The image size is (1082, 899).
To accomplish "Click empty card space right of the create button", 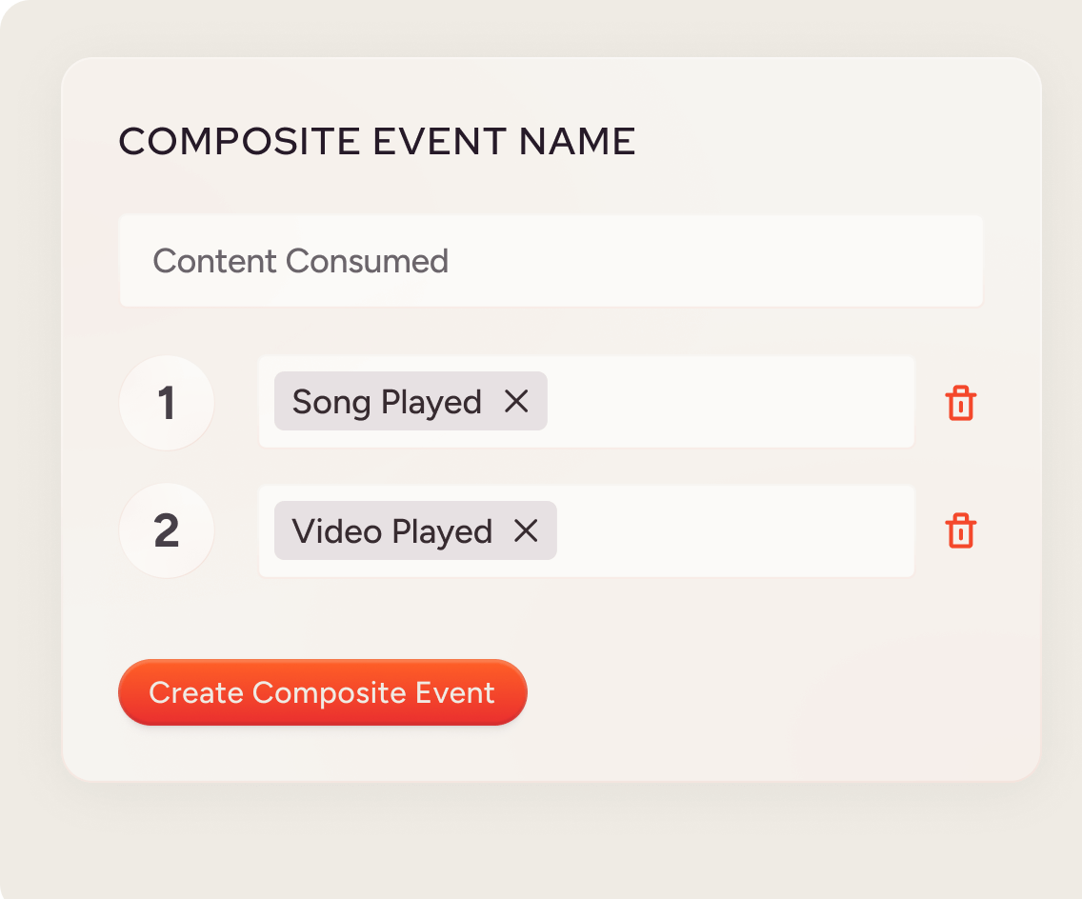I will click(762, 692).
